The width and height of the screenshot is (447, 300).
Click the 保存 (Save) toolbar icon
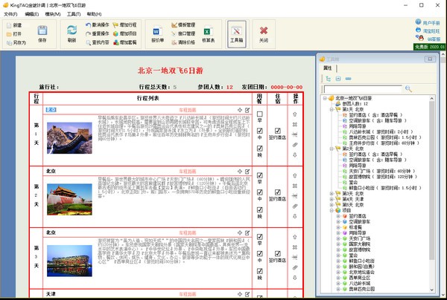pos(42,31)
